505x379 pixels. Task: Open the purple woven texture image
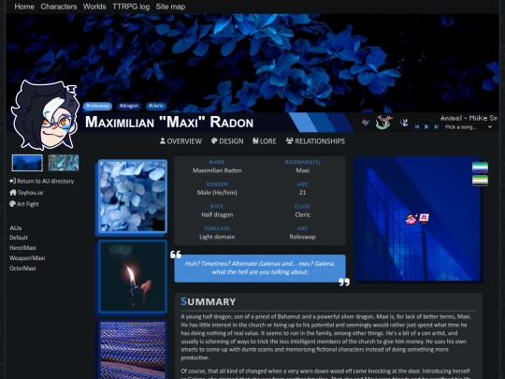[x=133, y=350]
